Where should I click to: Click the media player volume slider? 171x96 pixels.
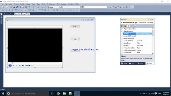click(29, 65)
